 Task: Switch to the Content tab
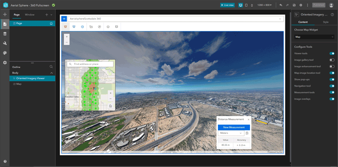point(303,22)
